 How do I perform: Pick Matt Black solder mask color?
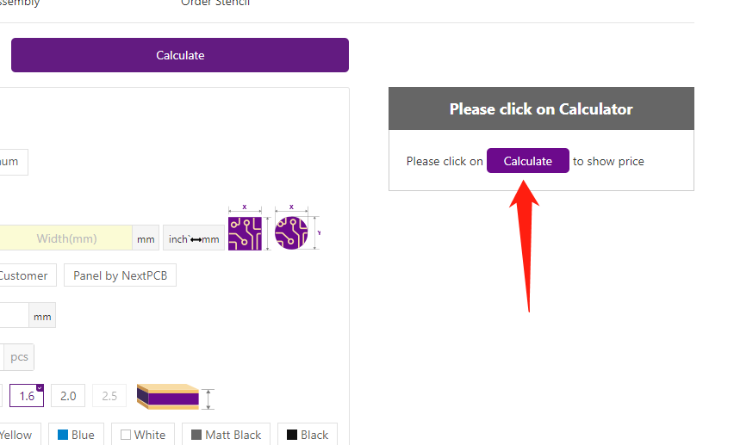[227, 435]
